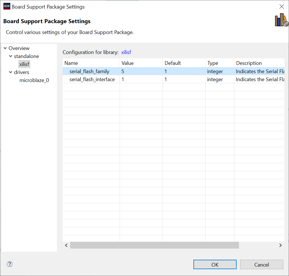The image size is (289, 276).
Task: Close the Board Support Package Settings dialog
Action: coord(282,7)
